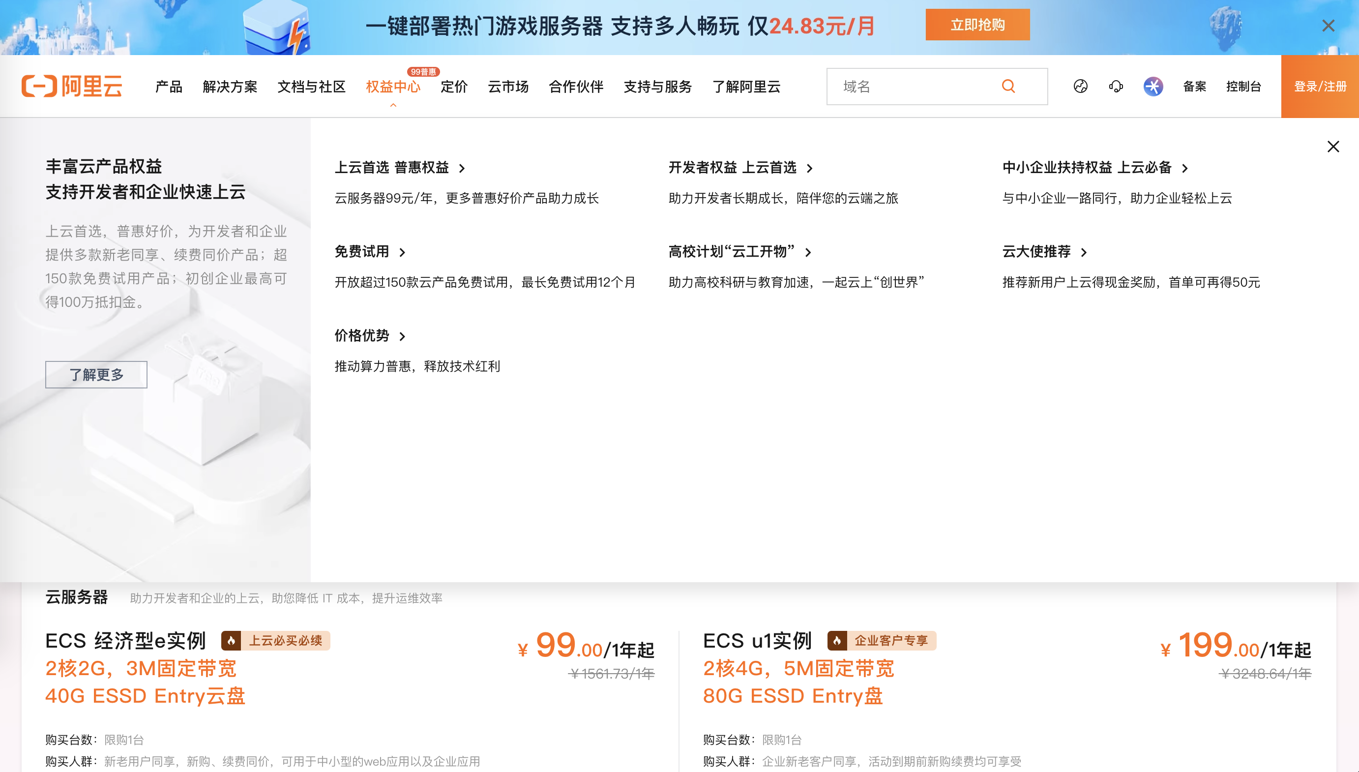Open the 云市场 menu
Screen dimensions: 1359x772
click(508, 87)
